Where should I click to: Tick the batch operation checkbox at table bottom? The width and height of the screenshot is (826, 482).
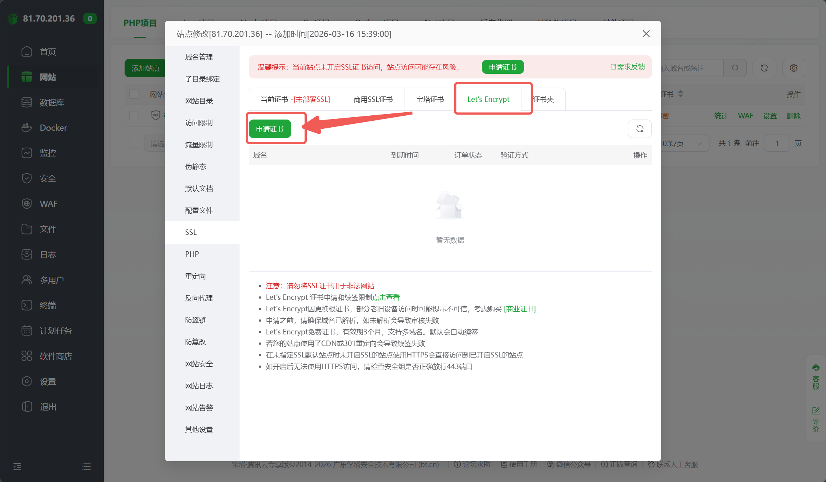[134, 143]
